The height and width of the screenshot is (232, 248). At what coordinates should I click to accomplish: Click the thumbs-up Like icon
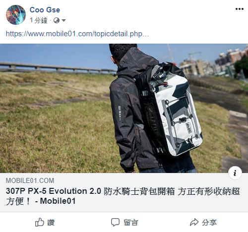pos(40,222)
